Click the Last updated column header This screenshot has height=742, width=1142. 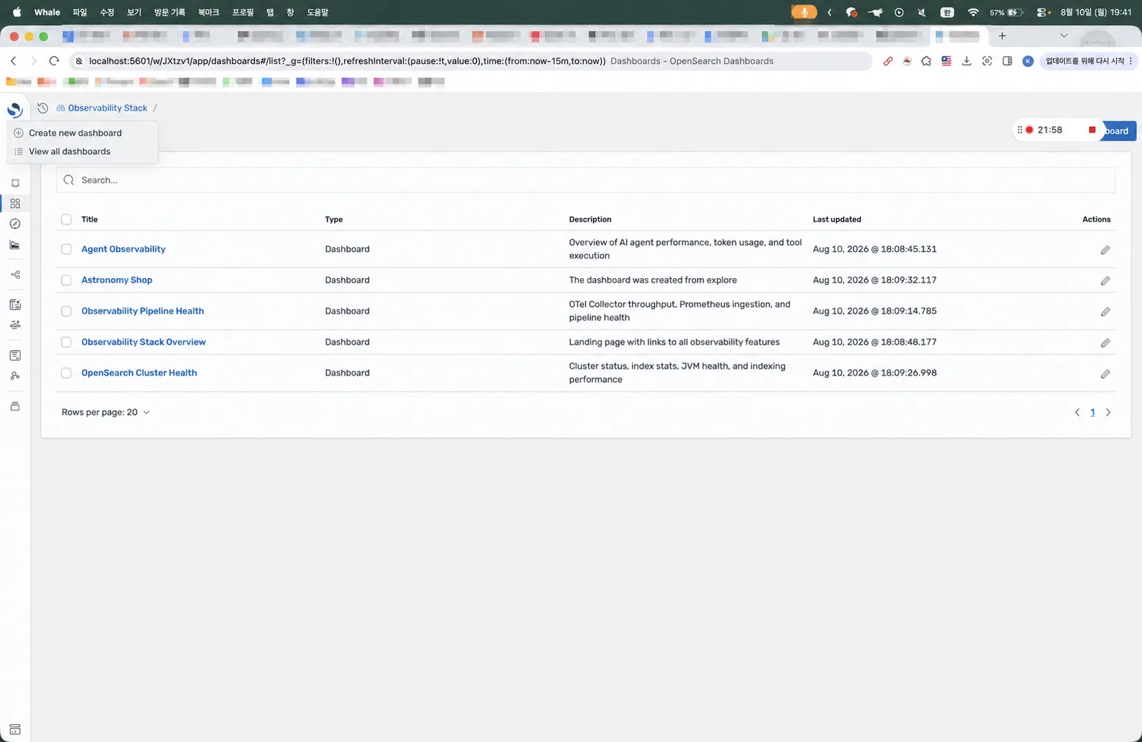pos(837,219)
